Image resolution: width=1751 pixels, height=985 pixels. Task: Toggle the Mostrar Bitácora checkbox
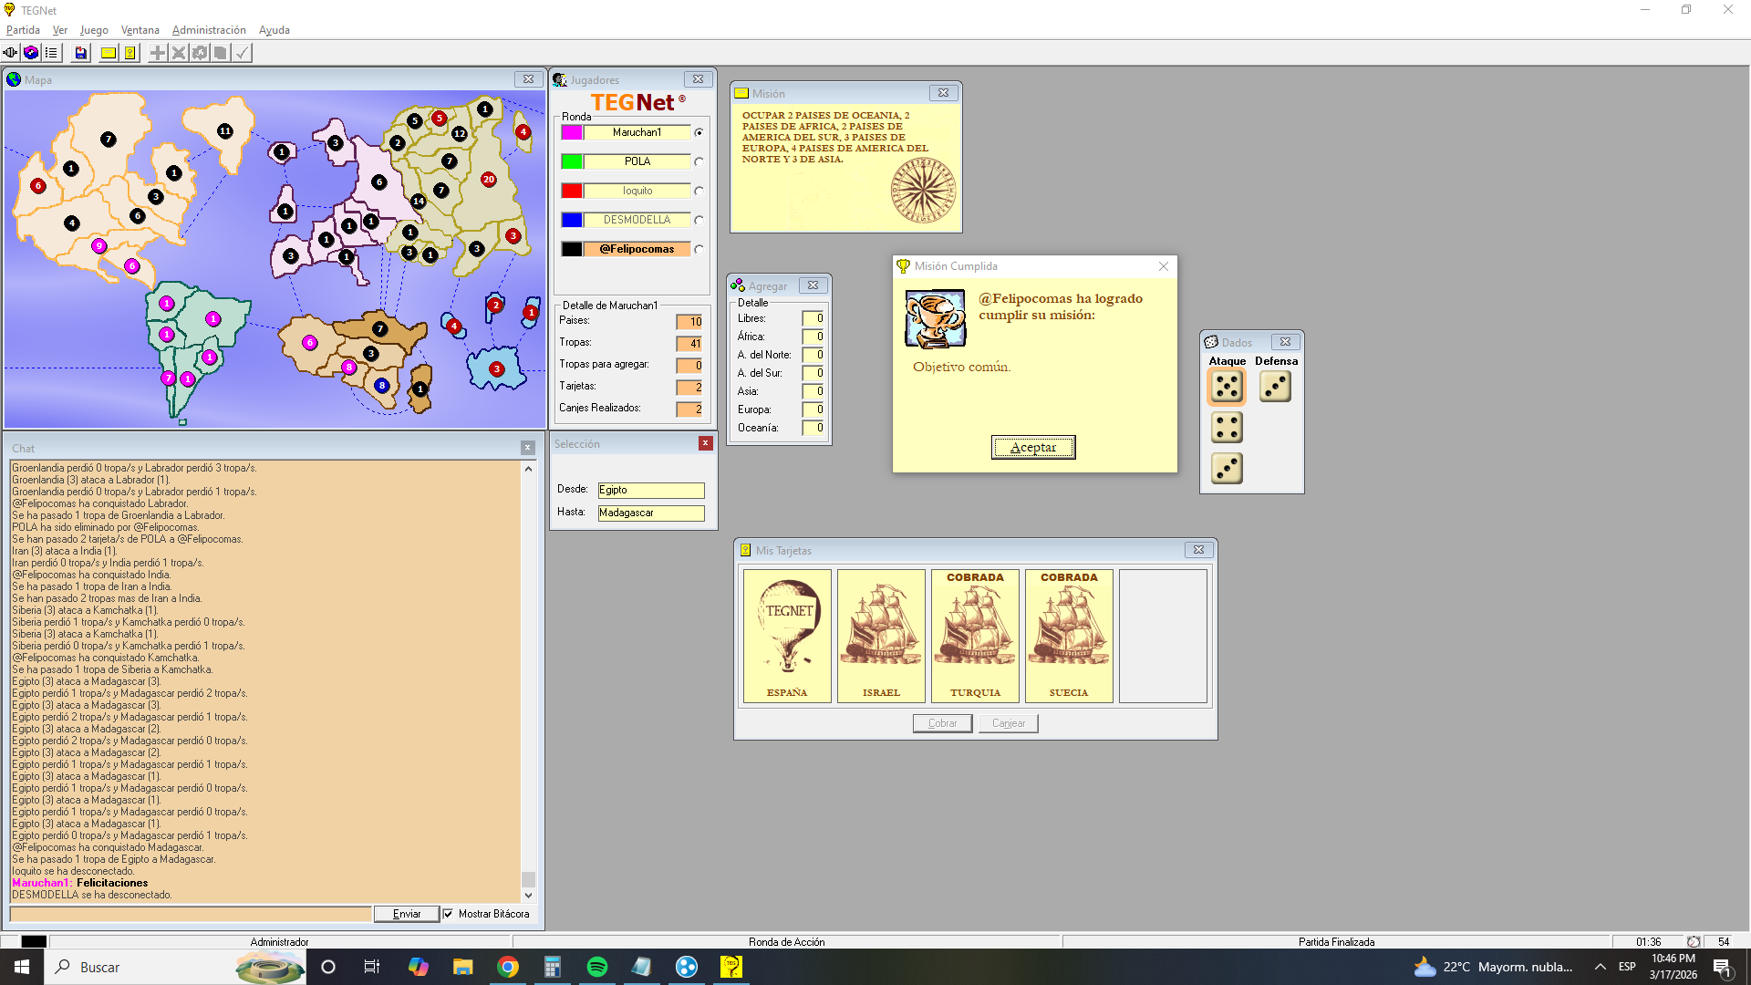(448, 914)
